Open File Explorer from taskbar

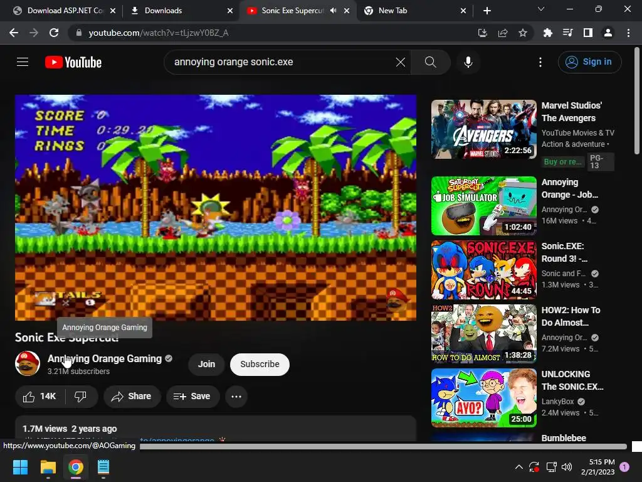[48, 467]
